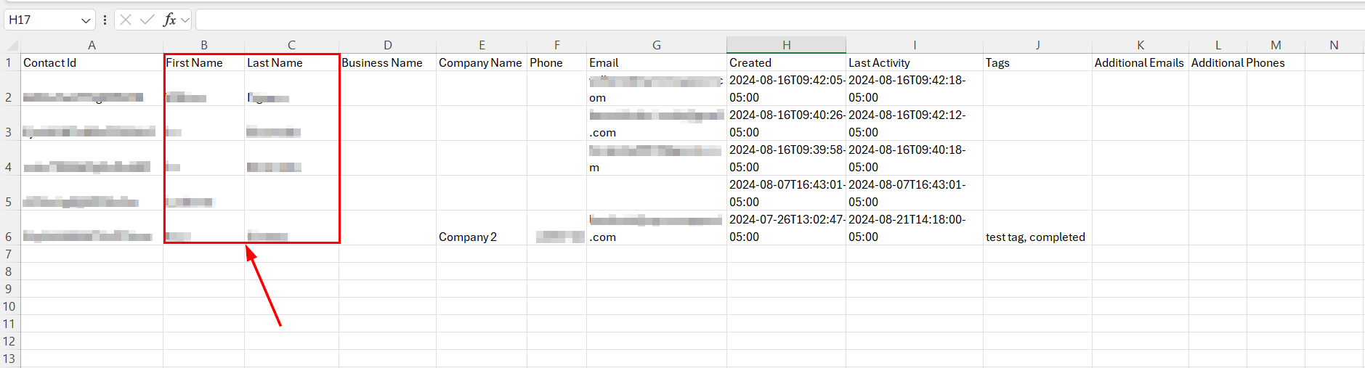
Task: Click the Cancel X icon in formula bar
Action: click(x=126, y=20)
